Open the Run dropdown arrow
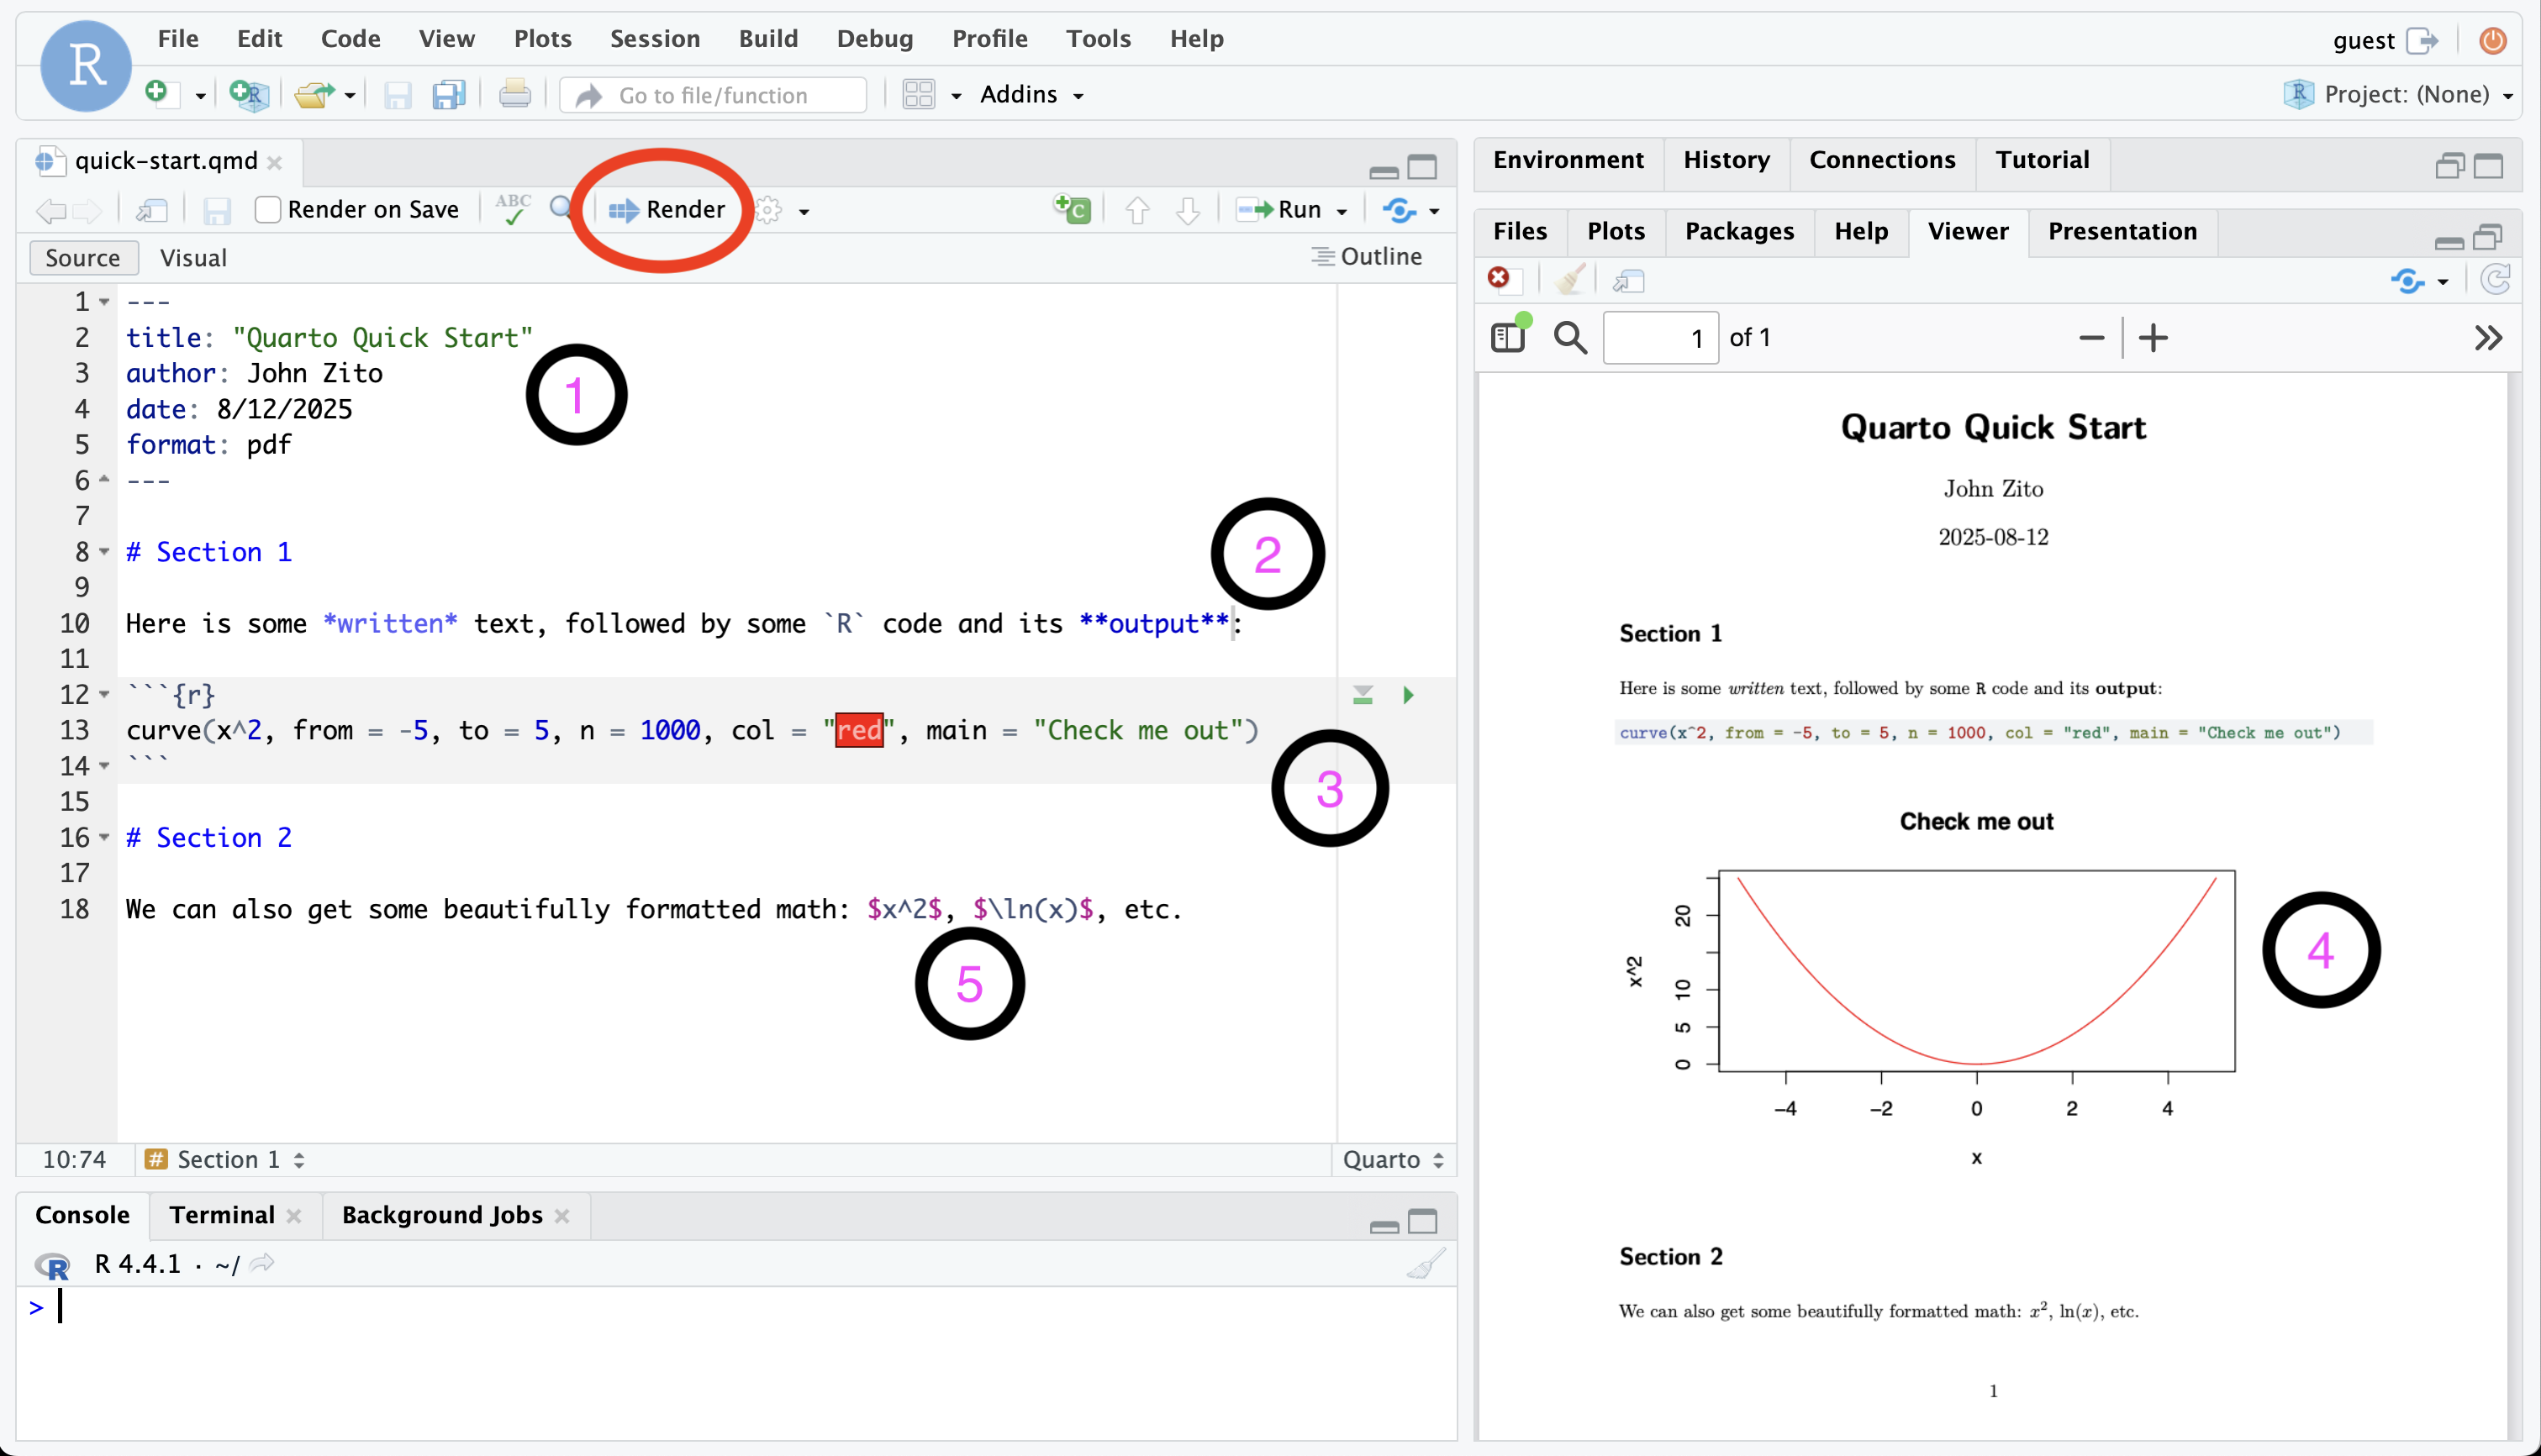2541x1456 pixels. [x=1342, y=211]
